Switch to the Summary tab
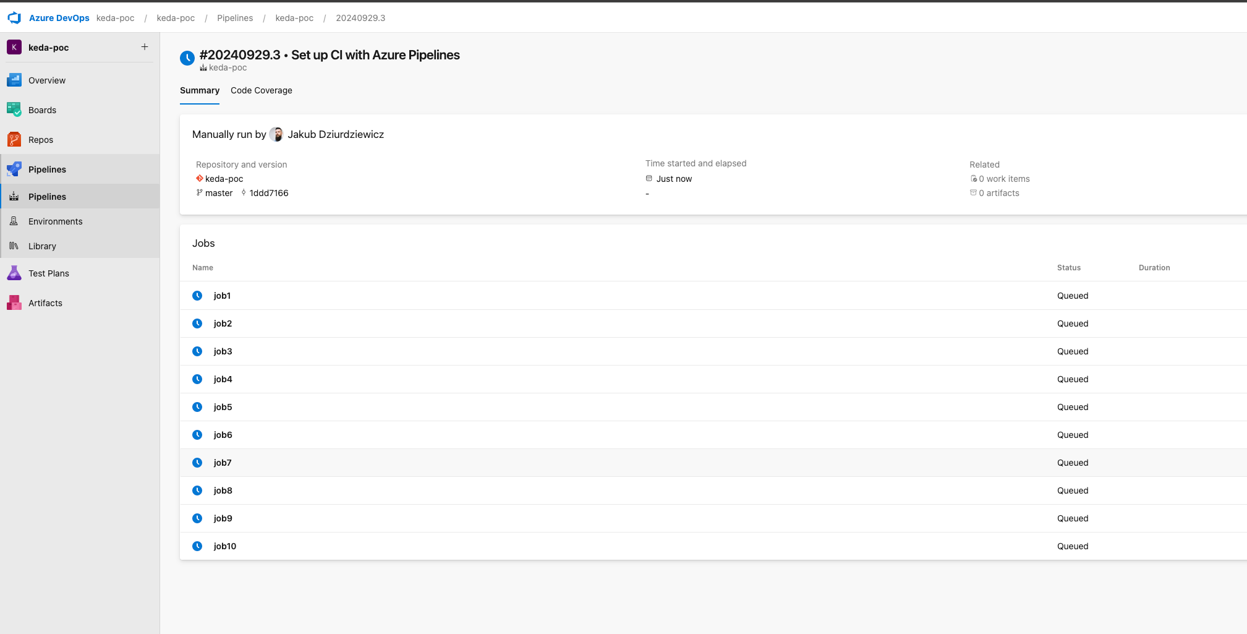Screen dimensions: 1247x634 pyautogui.click(x=200, y=90)
